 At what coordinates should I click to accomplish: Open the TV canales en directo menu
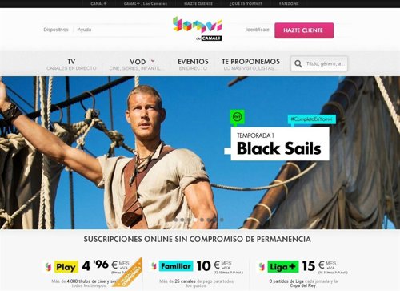point(71,64)
